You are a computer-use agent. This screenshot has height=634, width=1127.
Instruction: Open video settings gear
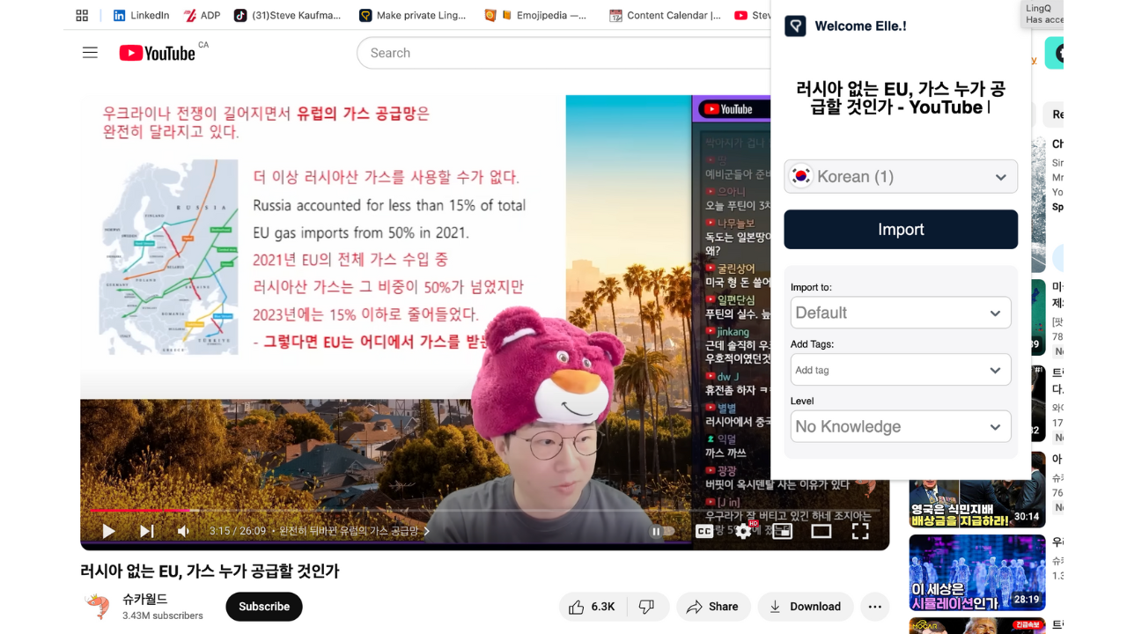(x=744, y=531)
